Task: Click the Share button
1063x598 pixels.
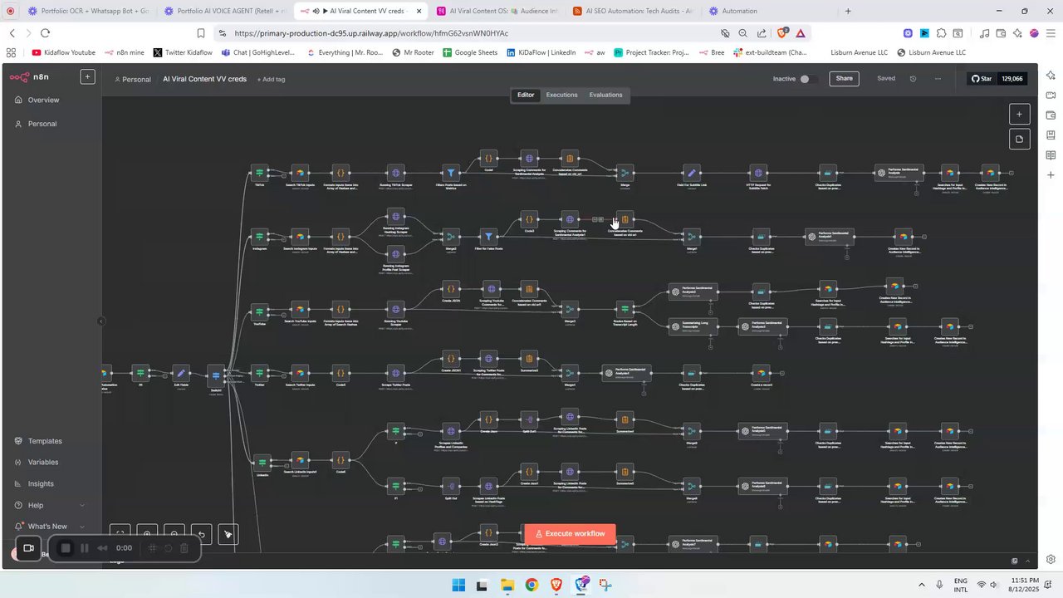Action: [x=844, y=79]
